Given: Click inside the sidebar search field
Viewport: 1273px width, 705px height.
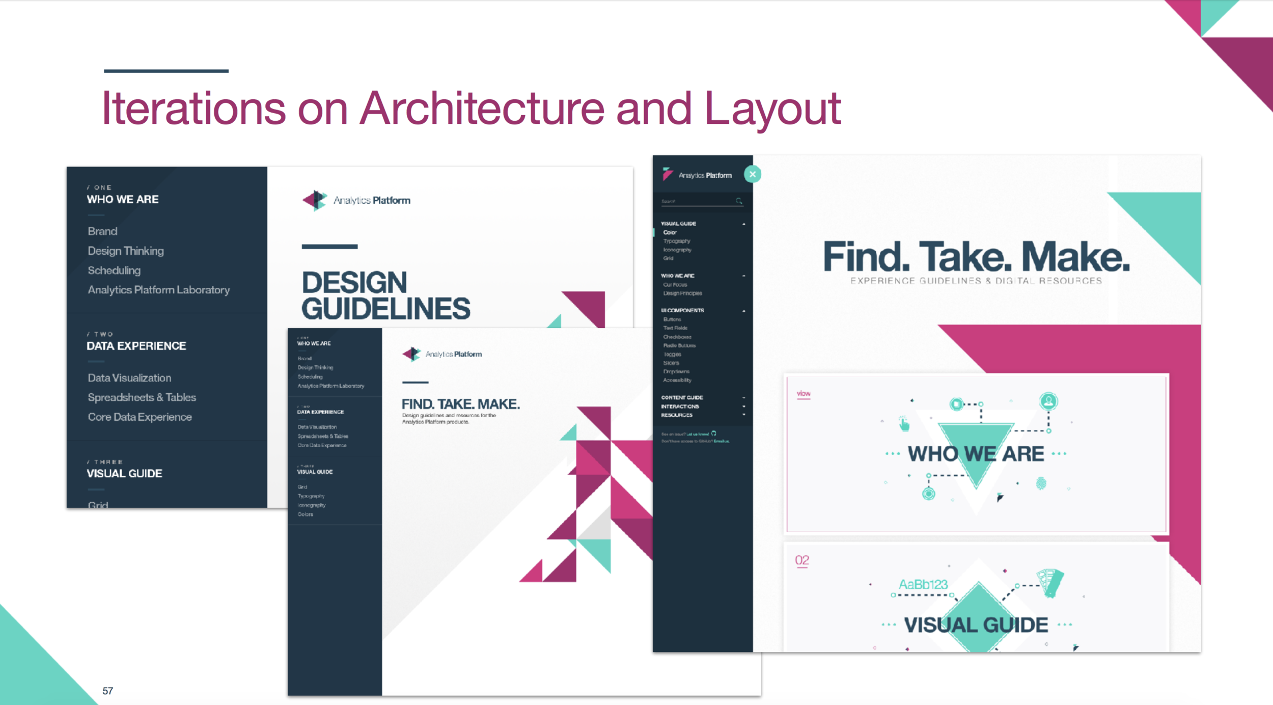Looking at the screenshot, I should point(685,200).
